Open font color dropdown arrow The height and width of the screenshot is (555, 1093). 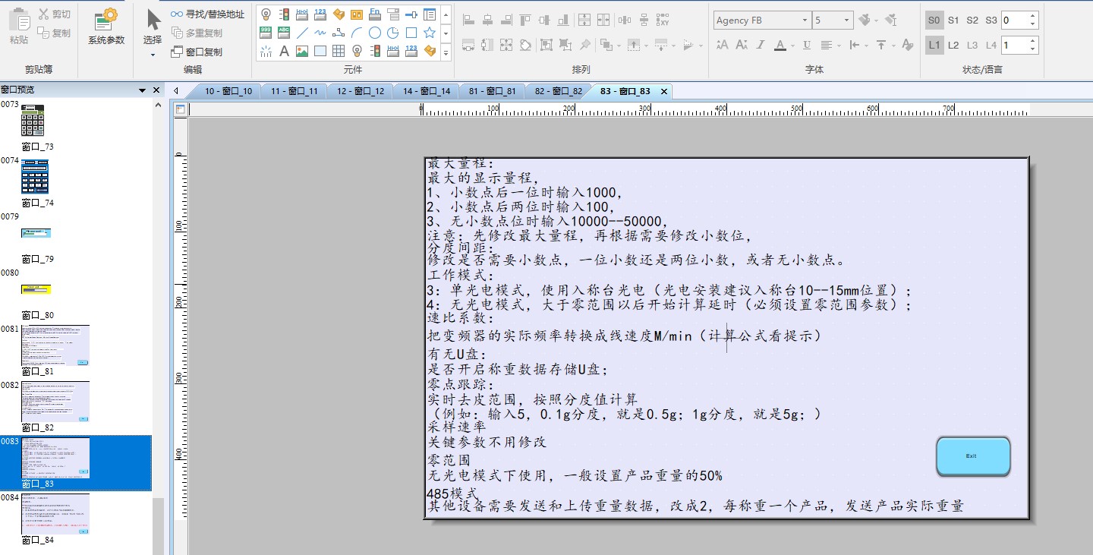pos(792,46)
